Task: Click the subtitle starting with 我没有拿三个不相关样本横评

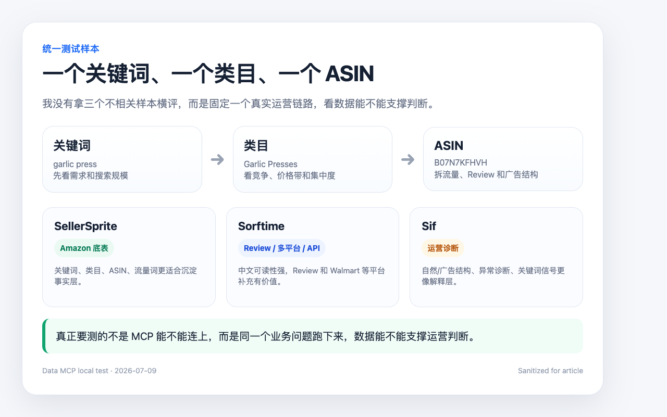Action: click(x=239, y=104)
